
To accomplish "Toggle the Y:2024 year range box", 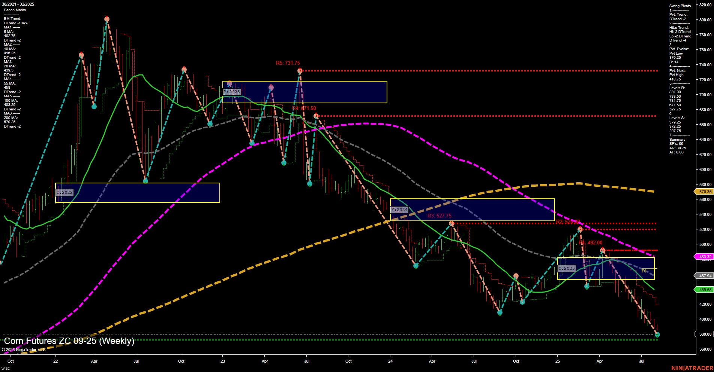I will point(399,210).
